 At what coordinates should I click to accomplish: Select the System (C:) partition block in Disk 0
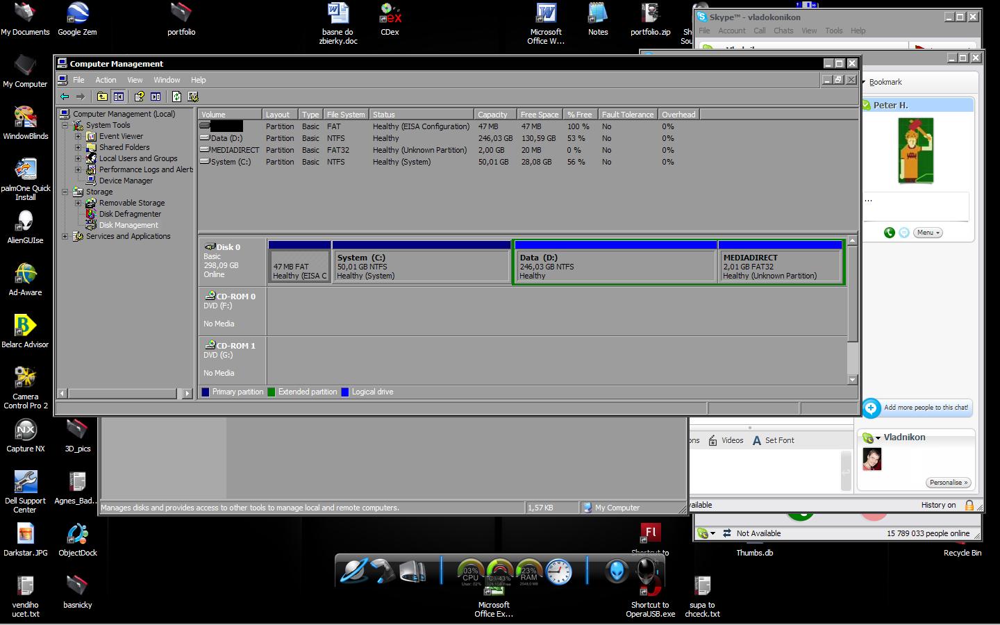coord(422,262)
